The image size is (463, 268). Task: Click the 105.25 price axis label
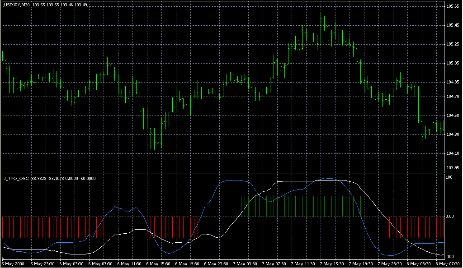pyautogui.click(x=453, y=44)
